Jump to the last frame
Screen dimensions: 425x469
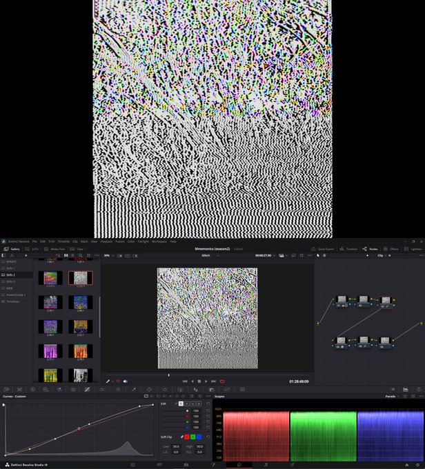point(213,381)
